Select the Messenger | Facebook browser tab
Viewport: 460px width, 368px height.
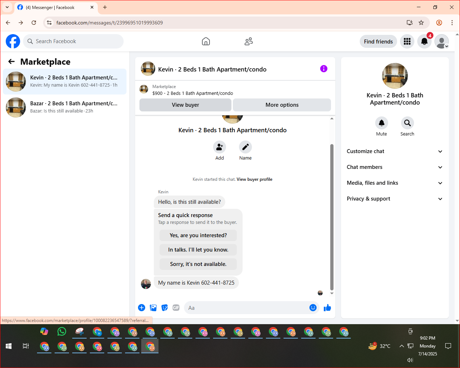point(56,7)
